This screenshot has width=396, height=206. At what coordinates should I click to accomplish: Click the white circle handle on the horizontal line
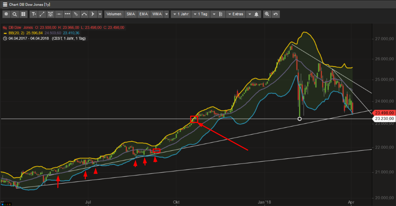300,119
